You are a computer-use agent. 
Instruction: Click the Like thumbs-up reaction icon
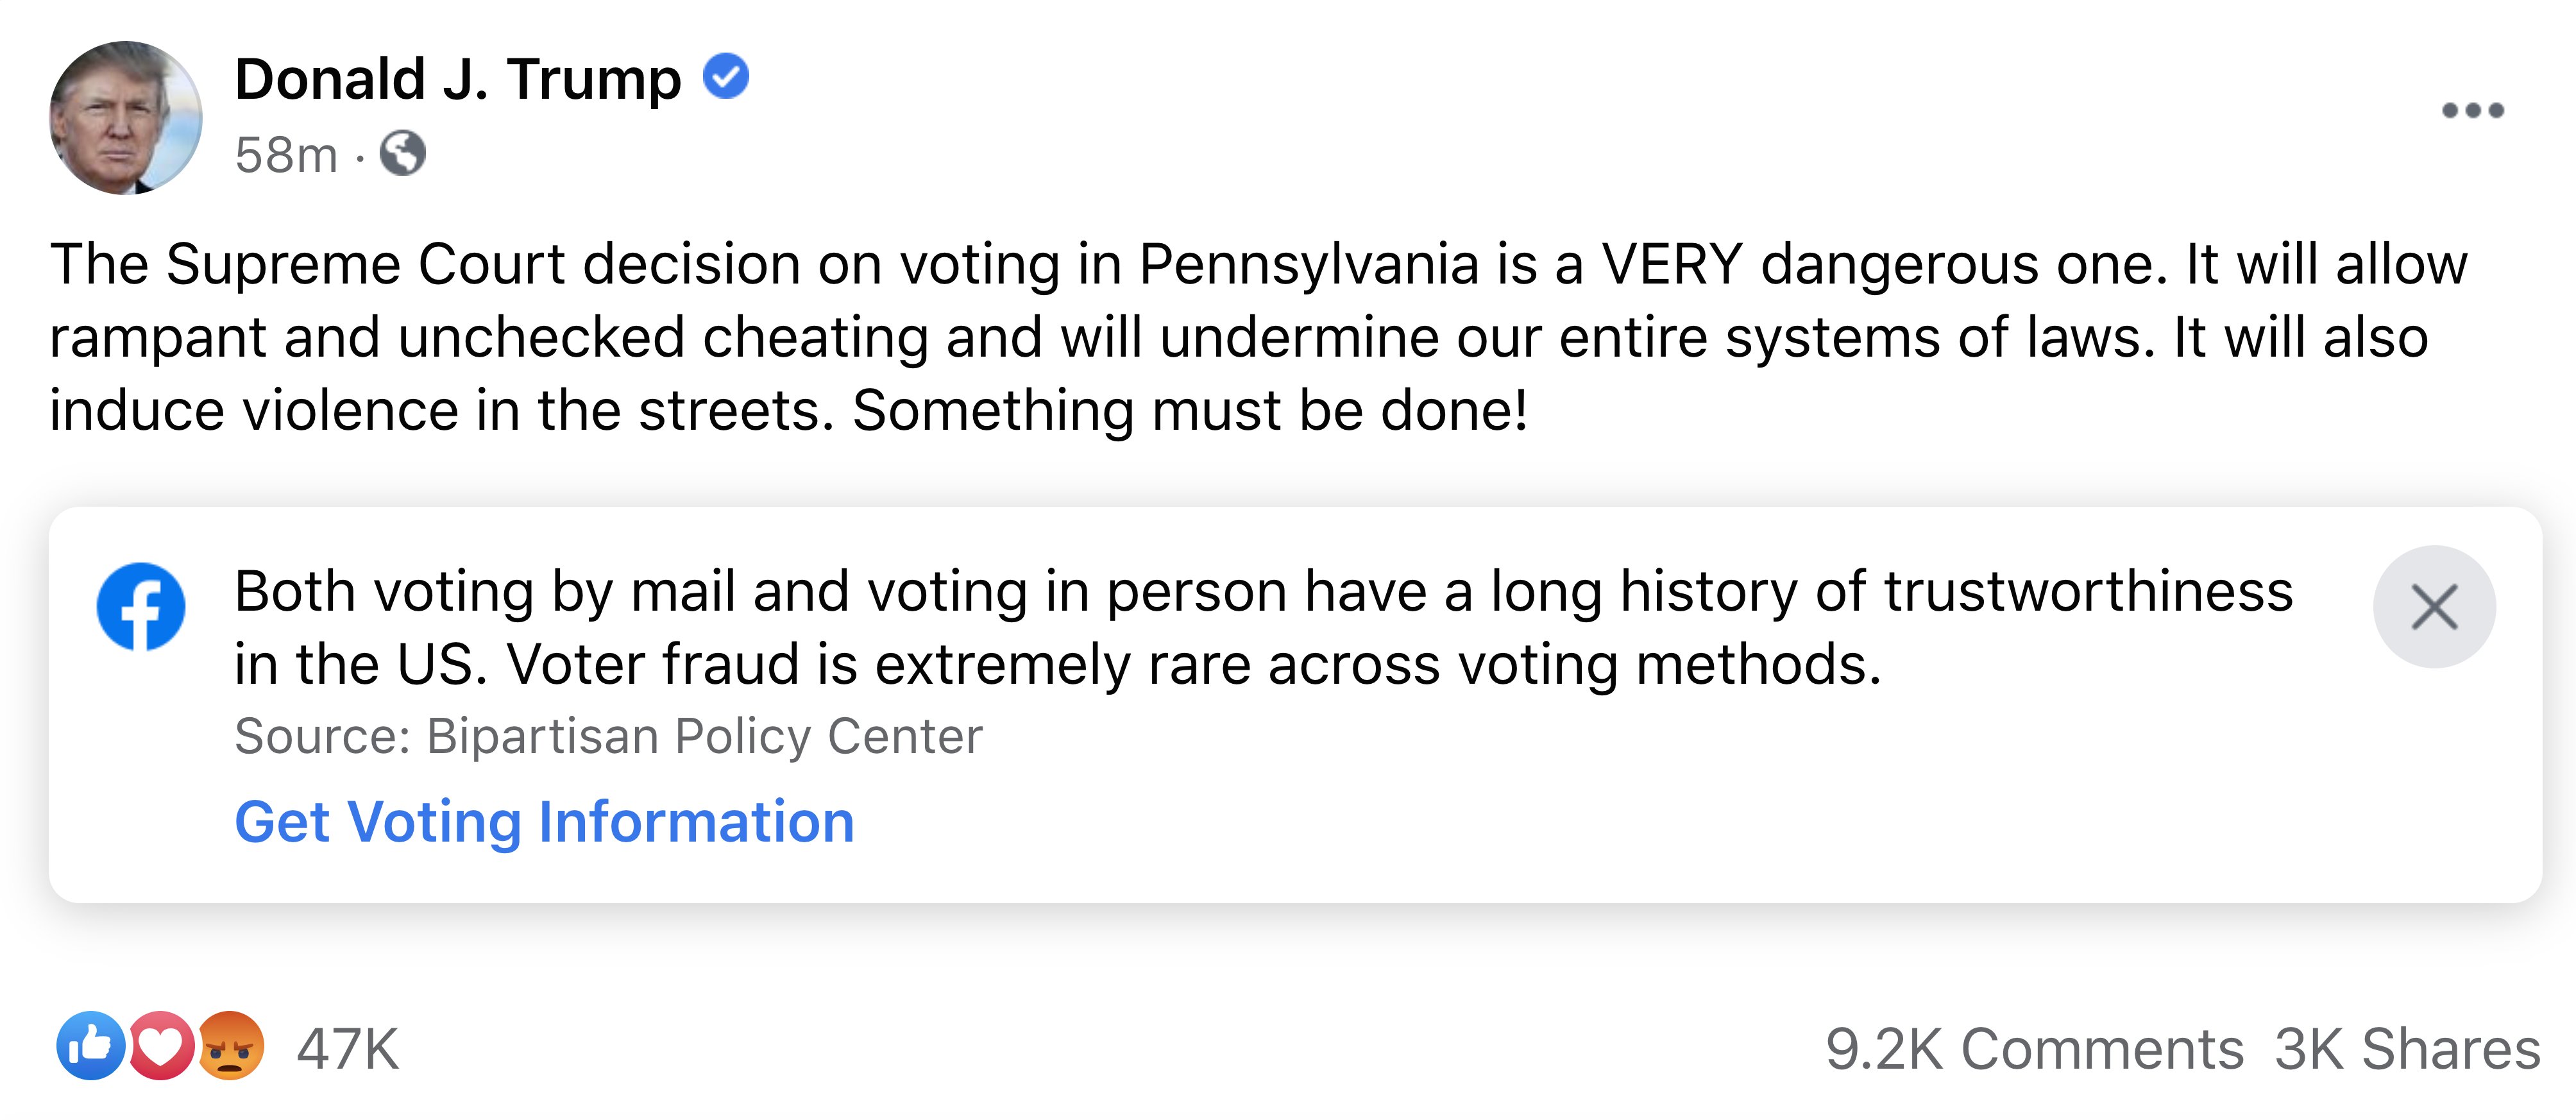(x=91, y=1046)
